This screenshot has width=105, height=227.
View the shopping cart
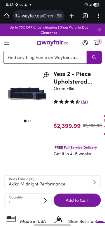pyautogui.click(x=97, y=42)
